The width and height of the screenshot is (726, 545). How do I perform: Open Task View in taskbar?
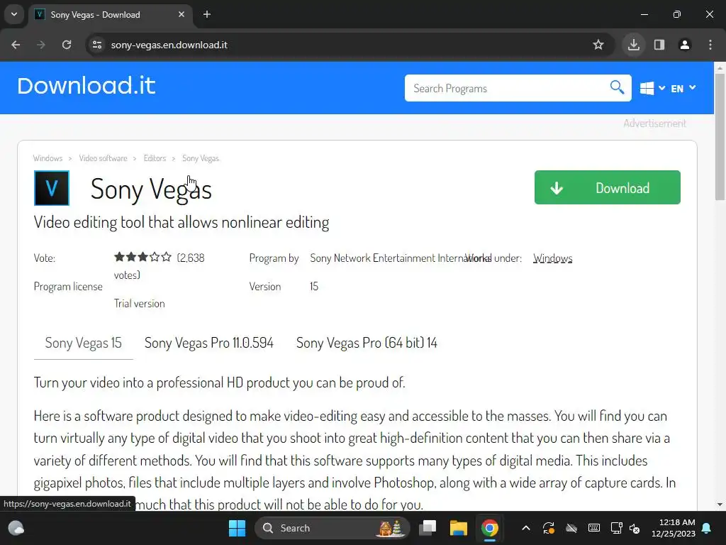click(428, 528)
